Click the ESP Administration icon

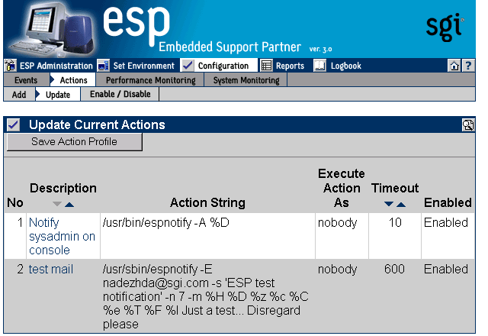tap(11, 66)
